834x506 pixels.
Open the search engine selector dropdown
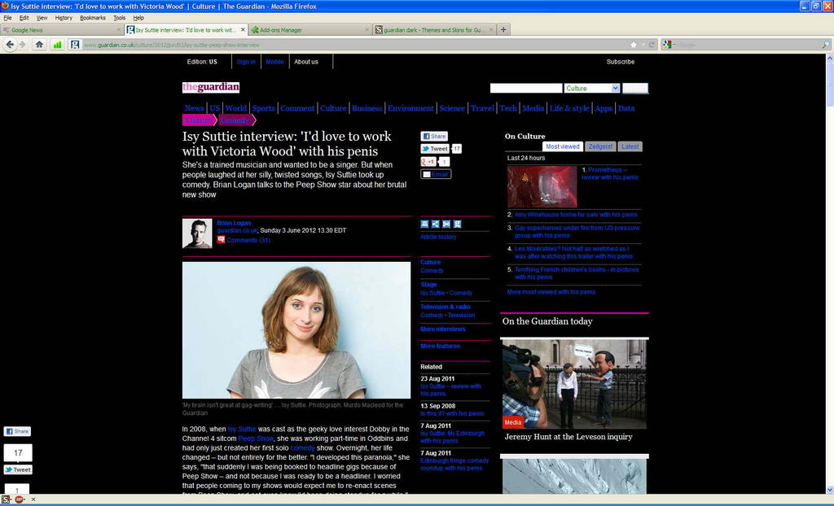(668, 45)
